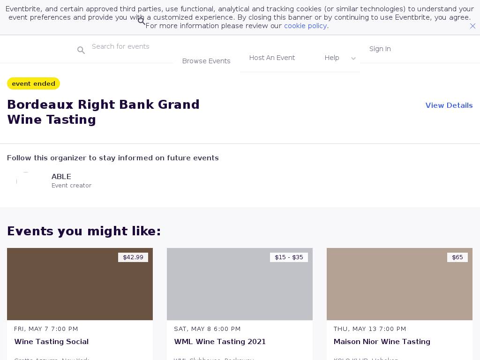Go to Host An Event

[x=272, y=58]
